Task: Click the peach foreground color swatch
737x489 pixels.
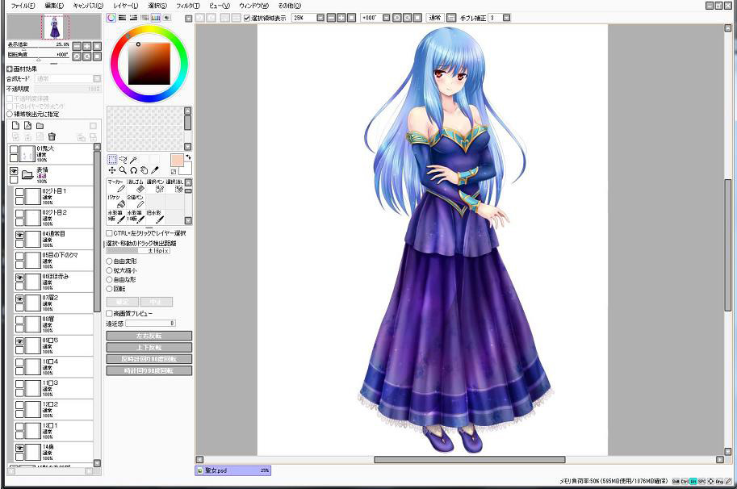Action: (177, 160)
